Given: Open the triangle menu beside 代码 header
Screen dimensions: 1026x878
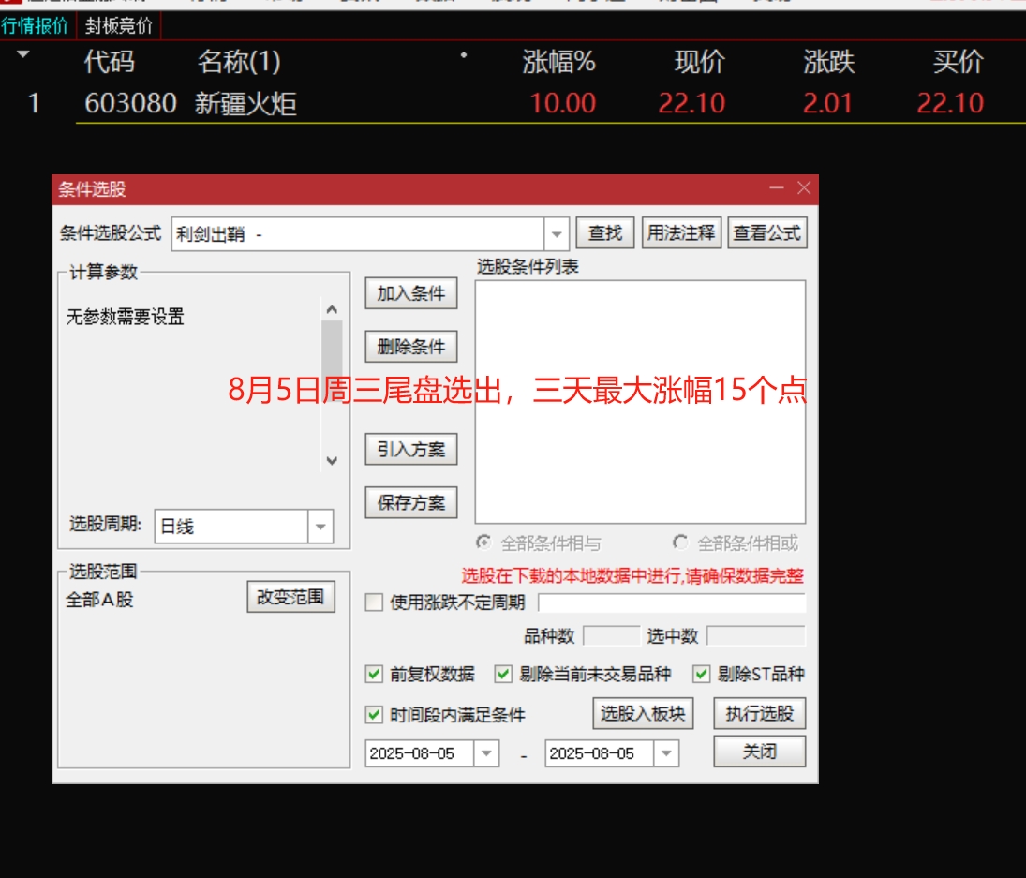Looking at the screenshot, I should [23, 54].
